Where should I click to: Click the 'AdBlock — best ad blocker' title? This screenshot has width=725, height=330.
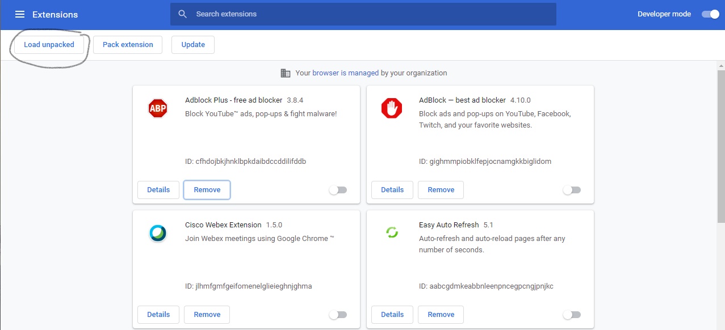click(x=462, y=100)
